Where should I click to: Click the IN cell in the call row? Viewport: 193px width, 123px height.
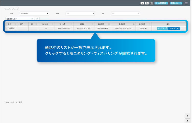[46, 28]
